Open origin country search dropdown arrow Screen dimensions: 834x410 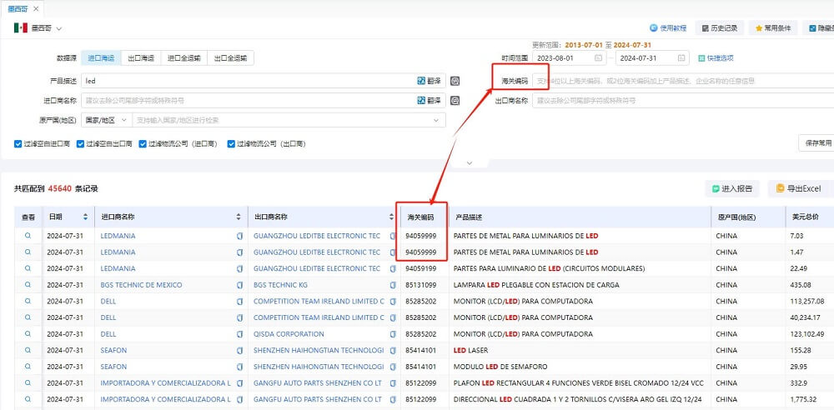(x=436, y=120)
